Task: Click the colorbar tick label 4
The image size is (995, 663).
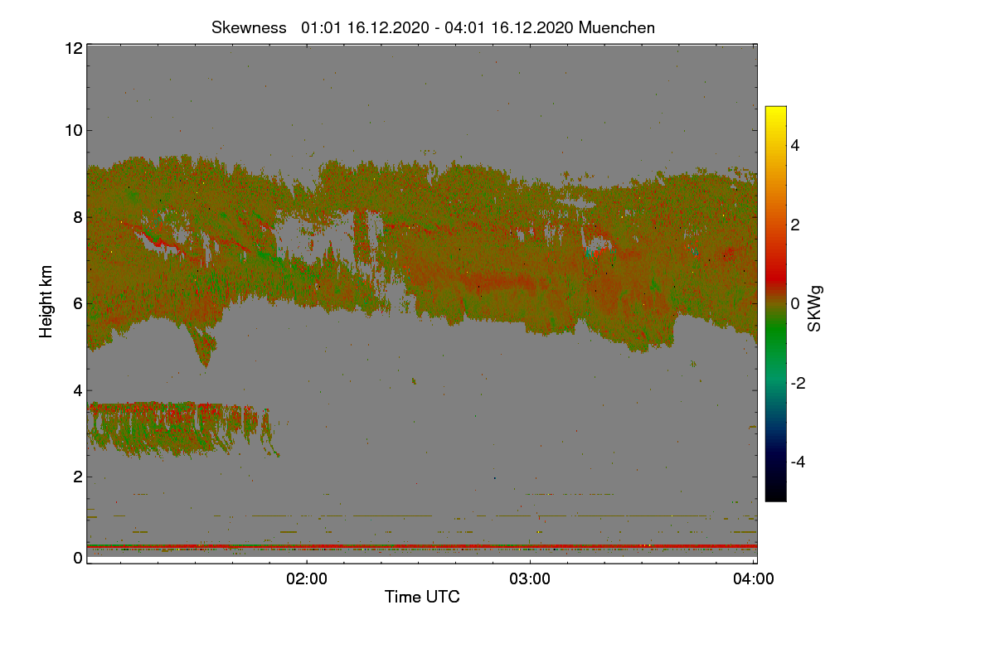Action: point(794,146)
